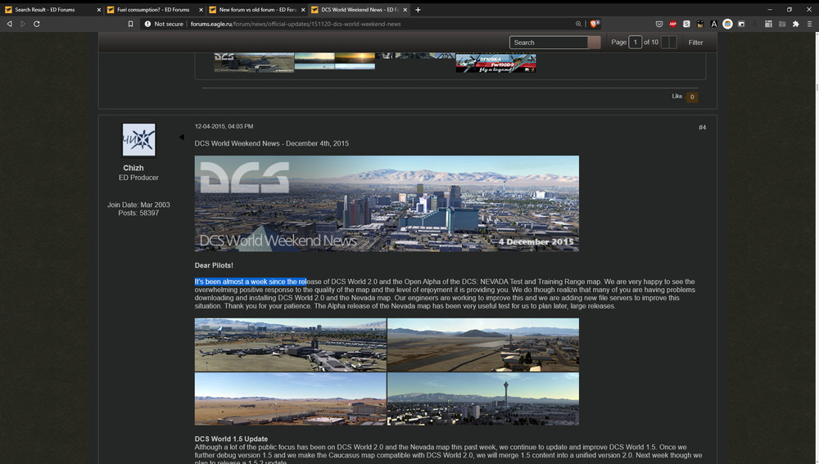Viewport: 819px width, 464px height.
Task: Open the zoom magnifier in address bar
Action: [578, 24]
